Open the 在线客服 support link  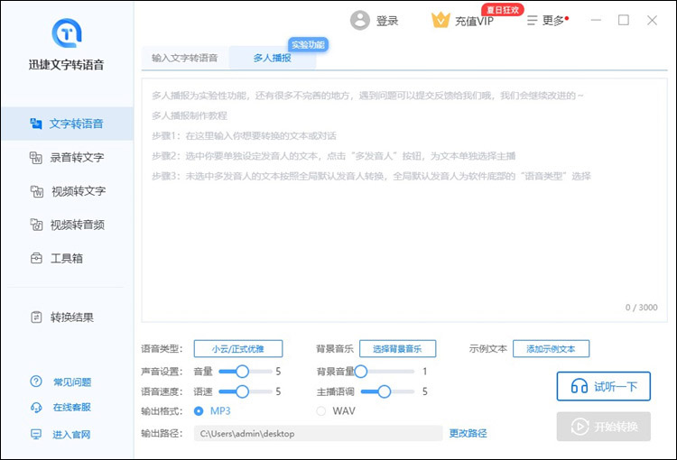pyautogui.click(x=72, y=408)
